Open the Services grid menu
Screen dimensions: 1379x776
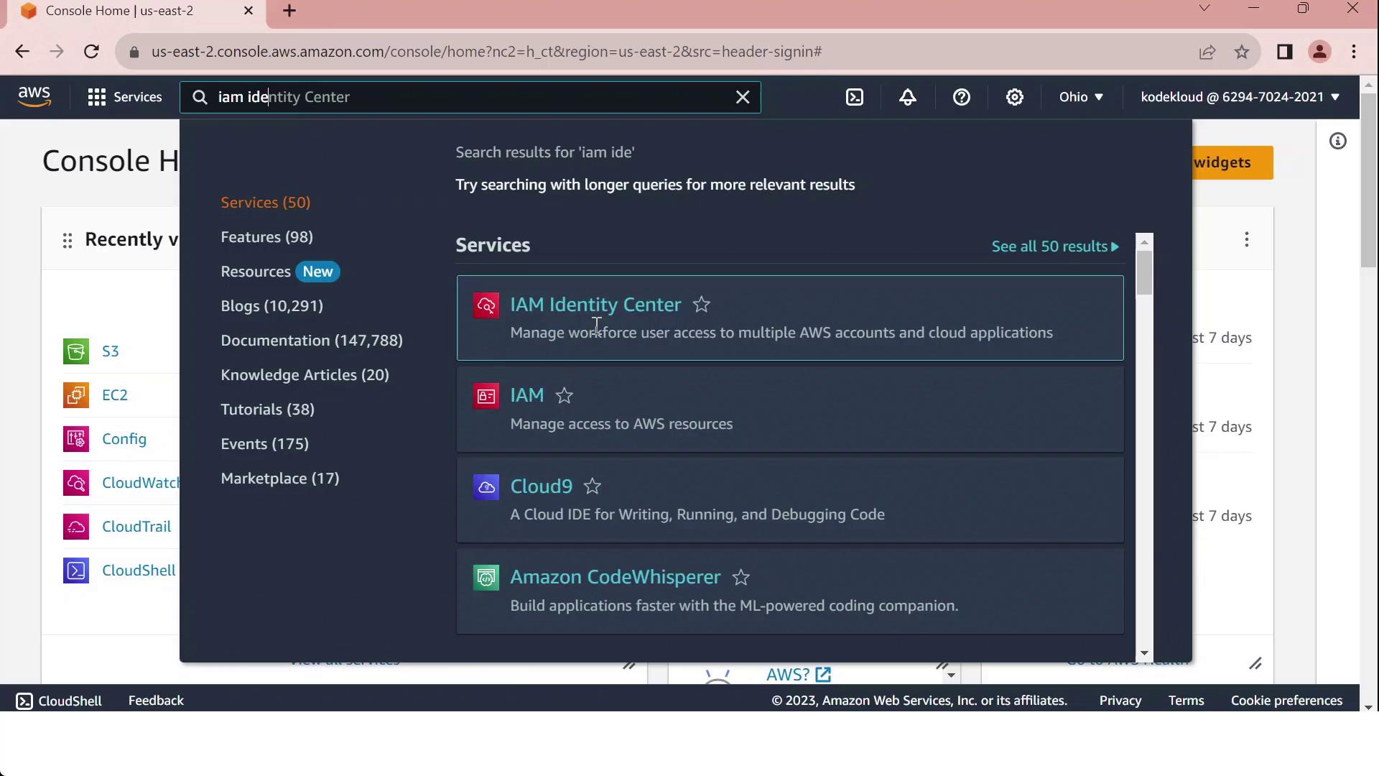point(125,97)
